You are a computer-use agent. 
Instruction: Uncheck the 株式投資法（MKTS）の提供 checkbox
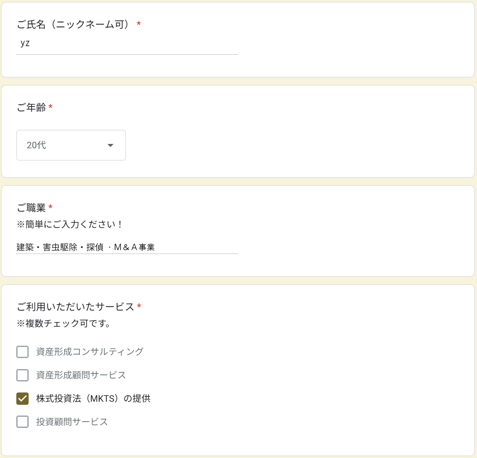22,399
